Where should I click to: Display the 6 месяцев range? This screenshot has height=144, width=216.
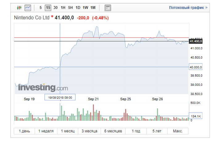click(113, 131)
